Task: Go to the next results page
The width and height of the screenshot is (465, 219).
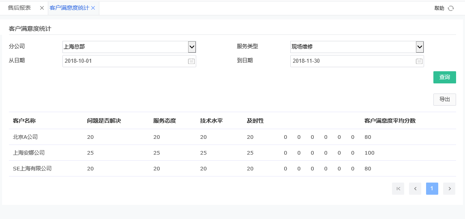Action: click(x=449, y=189)
